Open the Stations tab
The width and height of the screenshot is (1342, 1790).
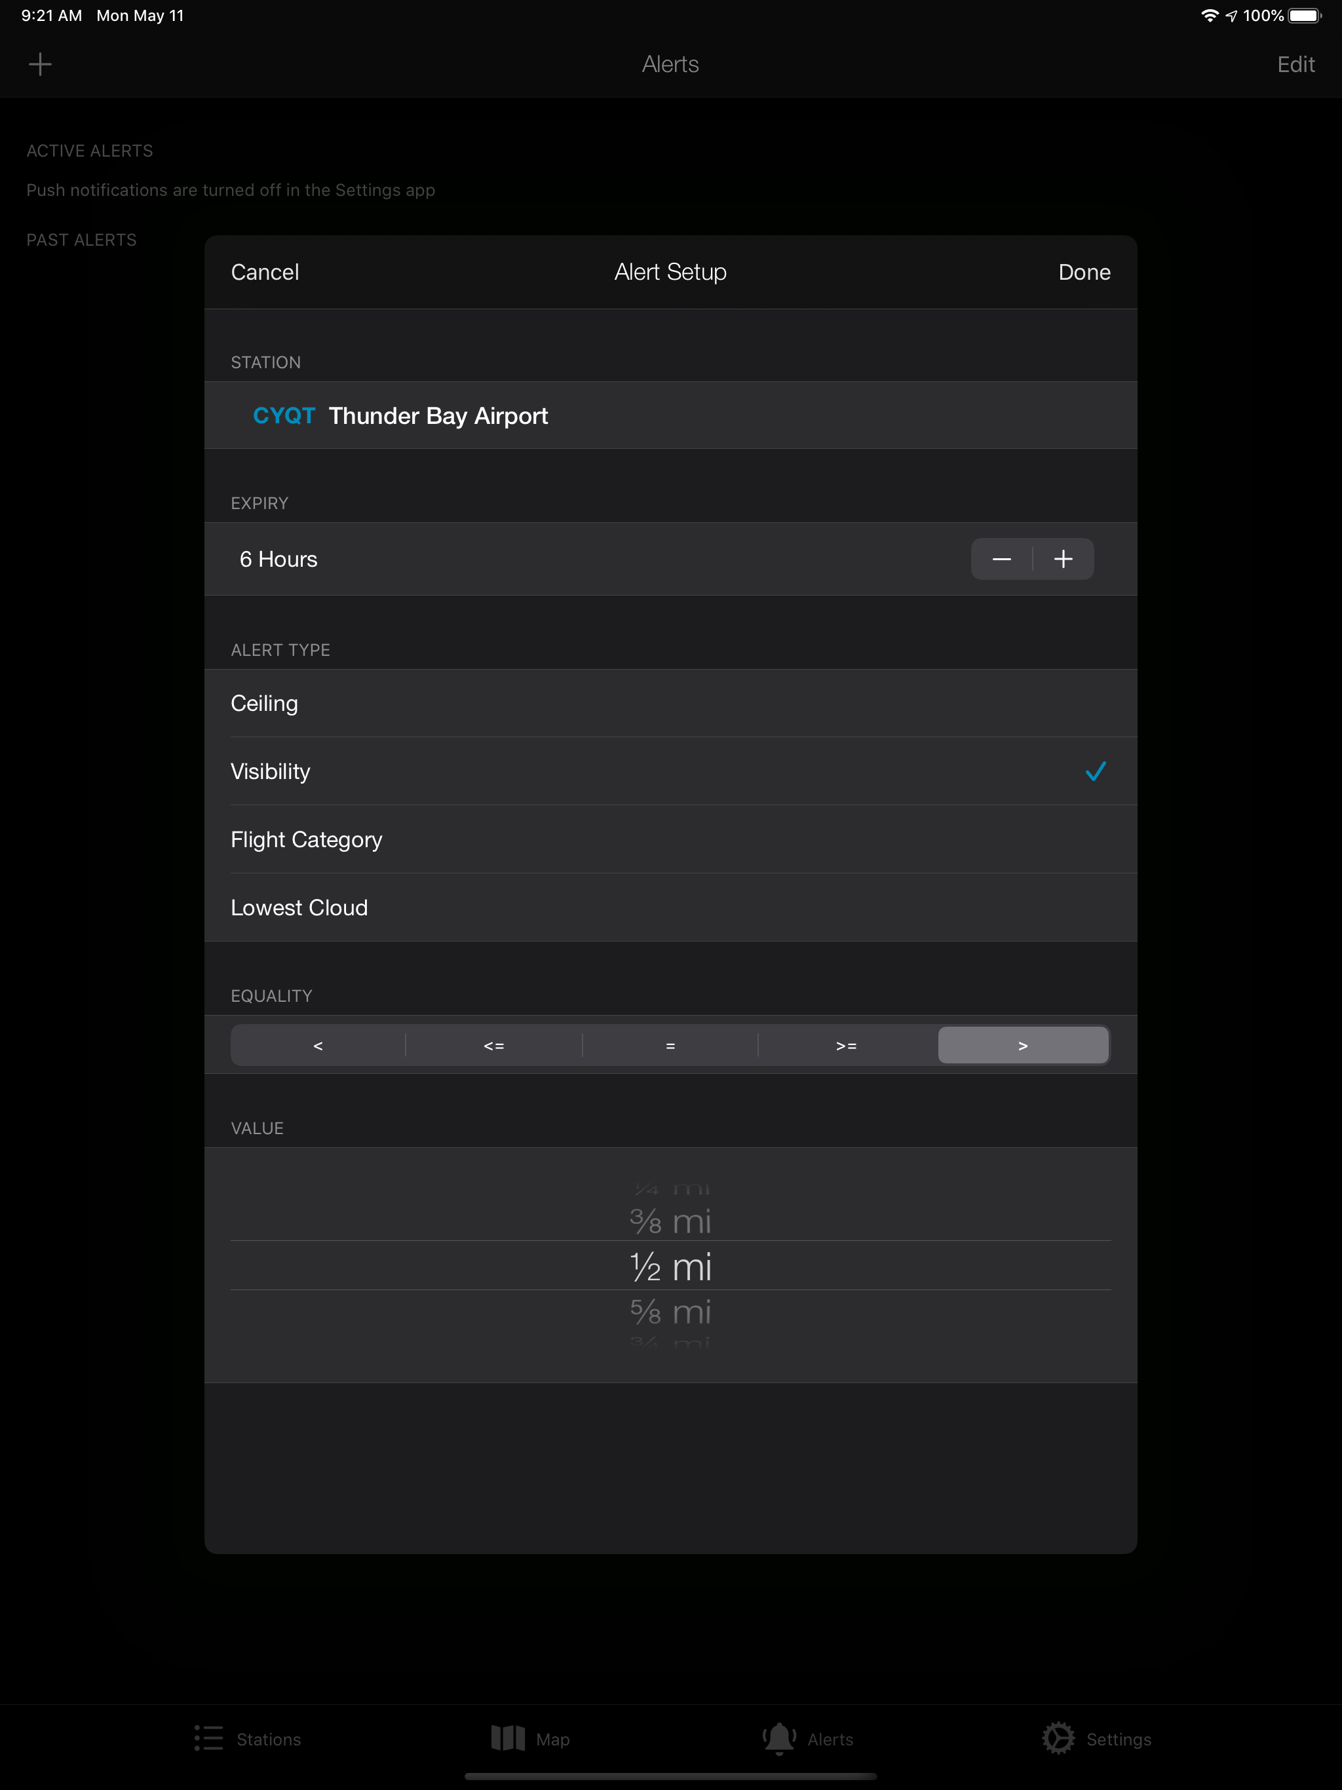(248, 1739)
